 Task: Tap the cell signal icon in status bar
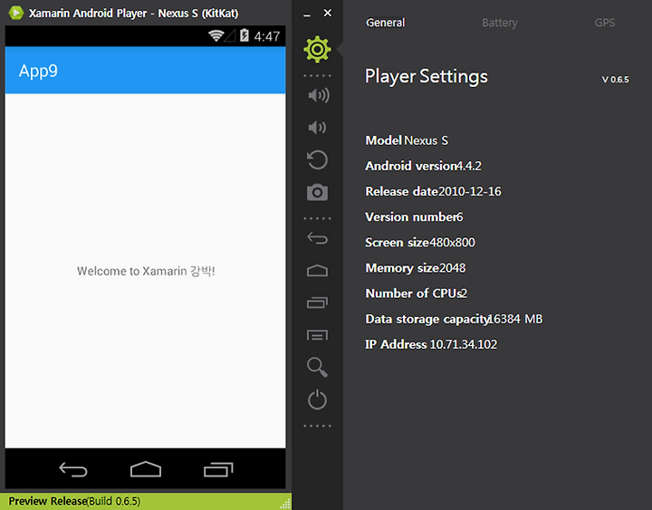pyautogui.click(x=230, y=36)
